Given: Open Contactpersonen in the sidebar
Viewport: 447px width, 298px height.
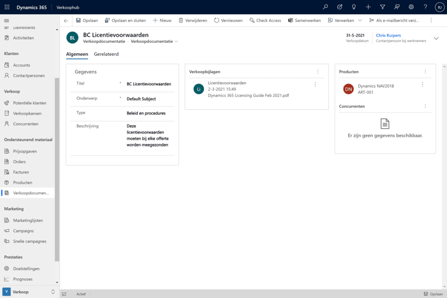Looking at the screenshot, I should coord(29,75).
